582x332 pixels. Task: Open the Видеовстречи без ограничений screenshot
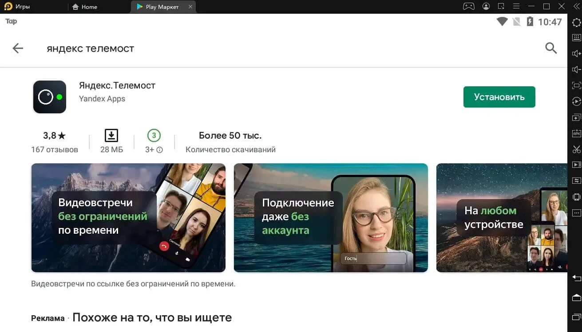(128, 218)
